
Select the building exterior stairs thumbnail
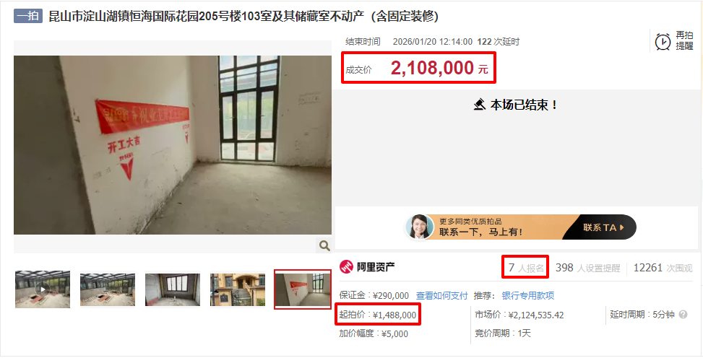238,289
